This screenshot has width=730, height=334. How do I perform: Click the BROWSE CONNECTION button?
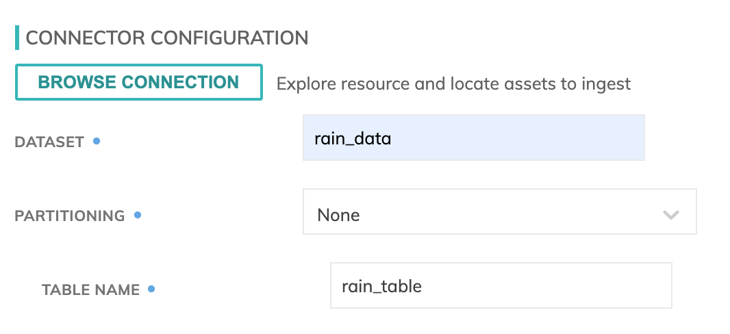[x=138, y=83]
